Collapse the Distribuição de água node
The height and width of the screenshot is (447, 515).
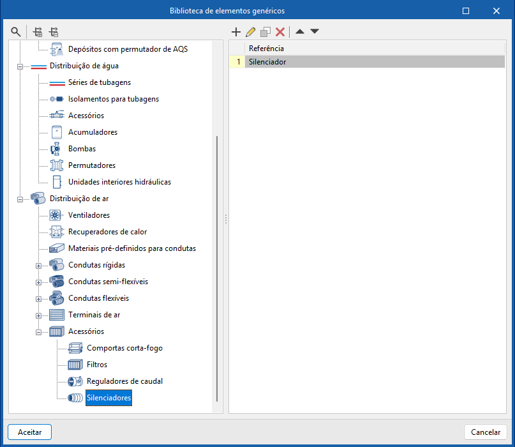coord(20,66)
